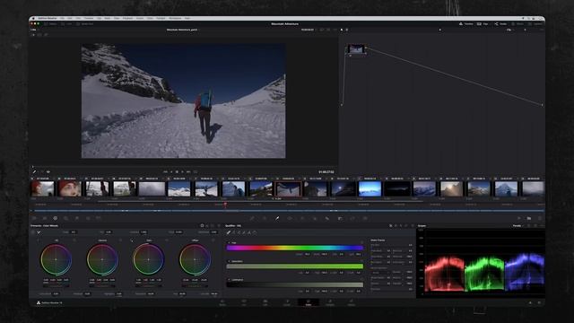The height and width of the screenshot is (323, 574).
Task: Reset the Lift wheel with its reset icon
Action: point(74,240)
